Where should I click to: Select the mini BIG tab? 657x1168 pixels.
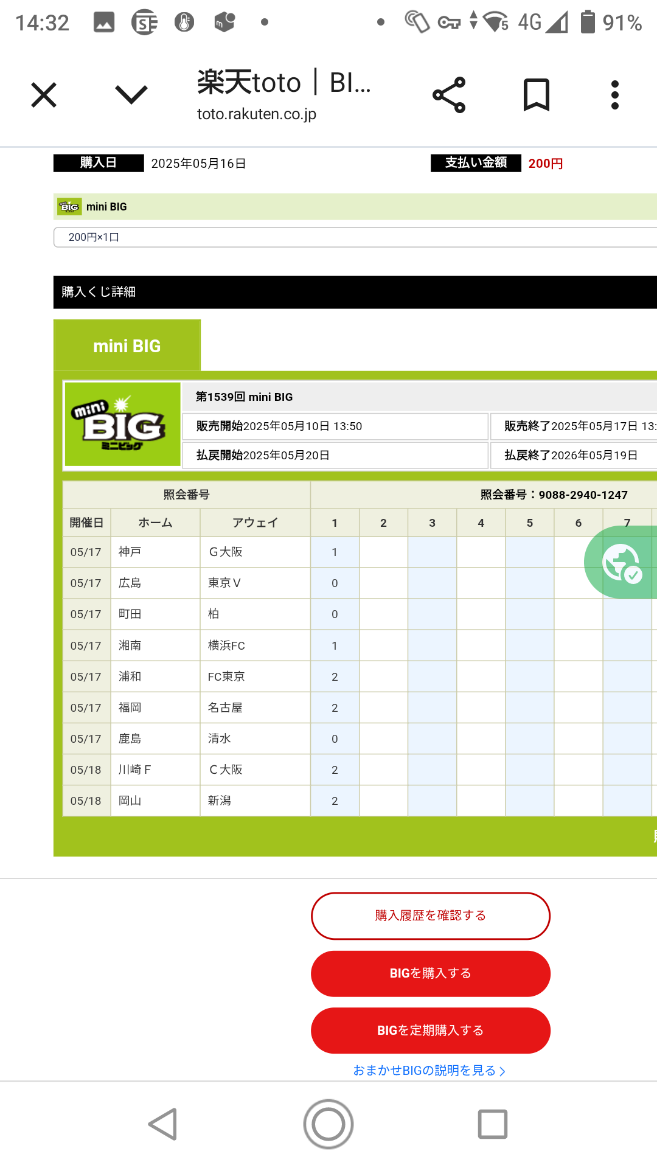tap(127, 346)
